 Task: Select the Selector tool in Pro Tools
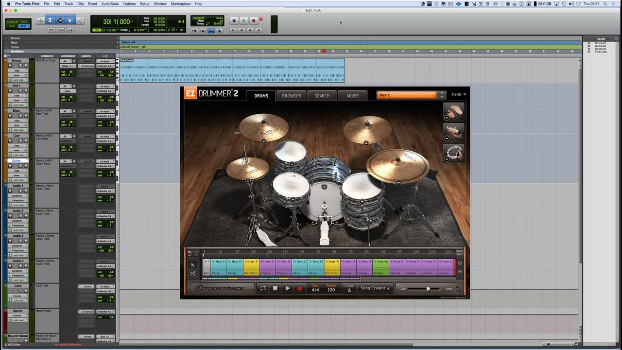click(60, 20)
